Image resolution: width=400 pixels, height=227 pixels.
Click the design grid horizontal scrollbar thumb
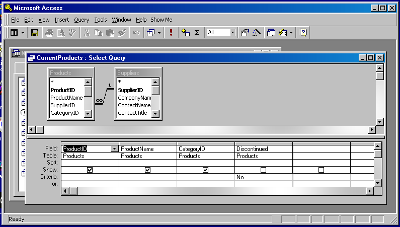73,191
